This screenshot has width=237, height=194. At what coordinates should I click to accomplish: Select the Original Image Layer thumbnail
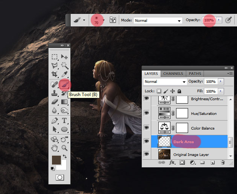[x=164, y=154]
